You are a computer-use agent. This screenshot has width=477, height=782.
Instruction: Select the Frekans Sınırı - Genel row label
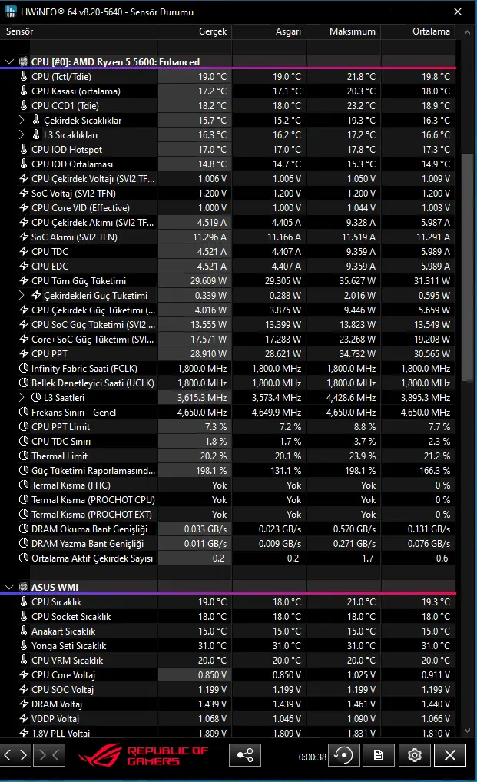coord(74,412)
